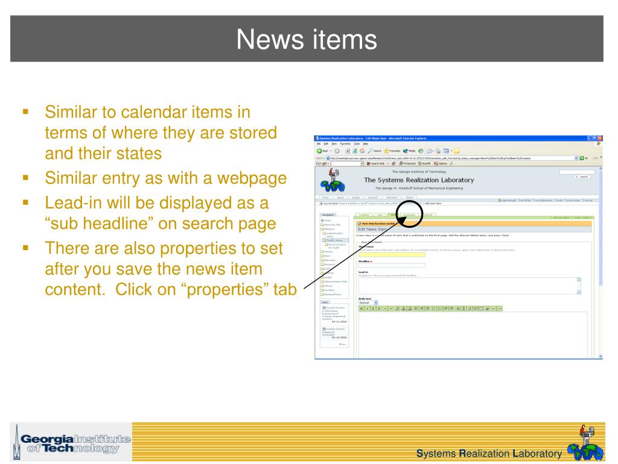The image size is (618, 464).
Task: Open MemberPhotos folder in navigation
Action: tap(331, 294)
